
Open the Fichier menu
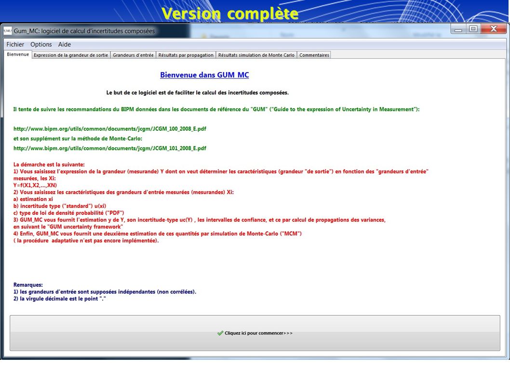15,44
